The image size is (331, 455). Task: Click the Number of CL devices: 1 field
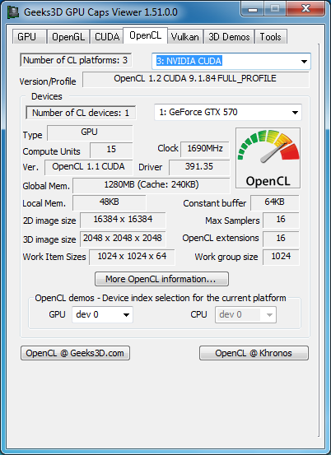pyautogui.click(x=81, y=113)
